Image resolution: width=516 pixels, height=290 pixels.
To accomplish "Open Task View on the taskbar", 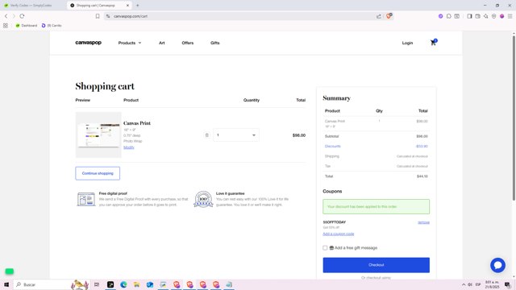I will point(97,284).
